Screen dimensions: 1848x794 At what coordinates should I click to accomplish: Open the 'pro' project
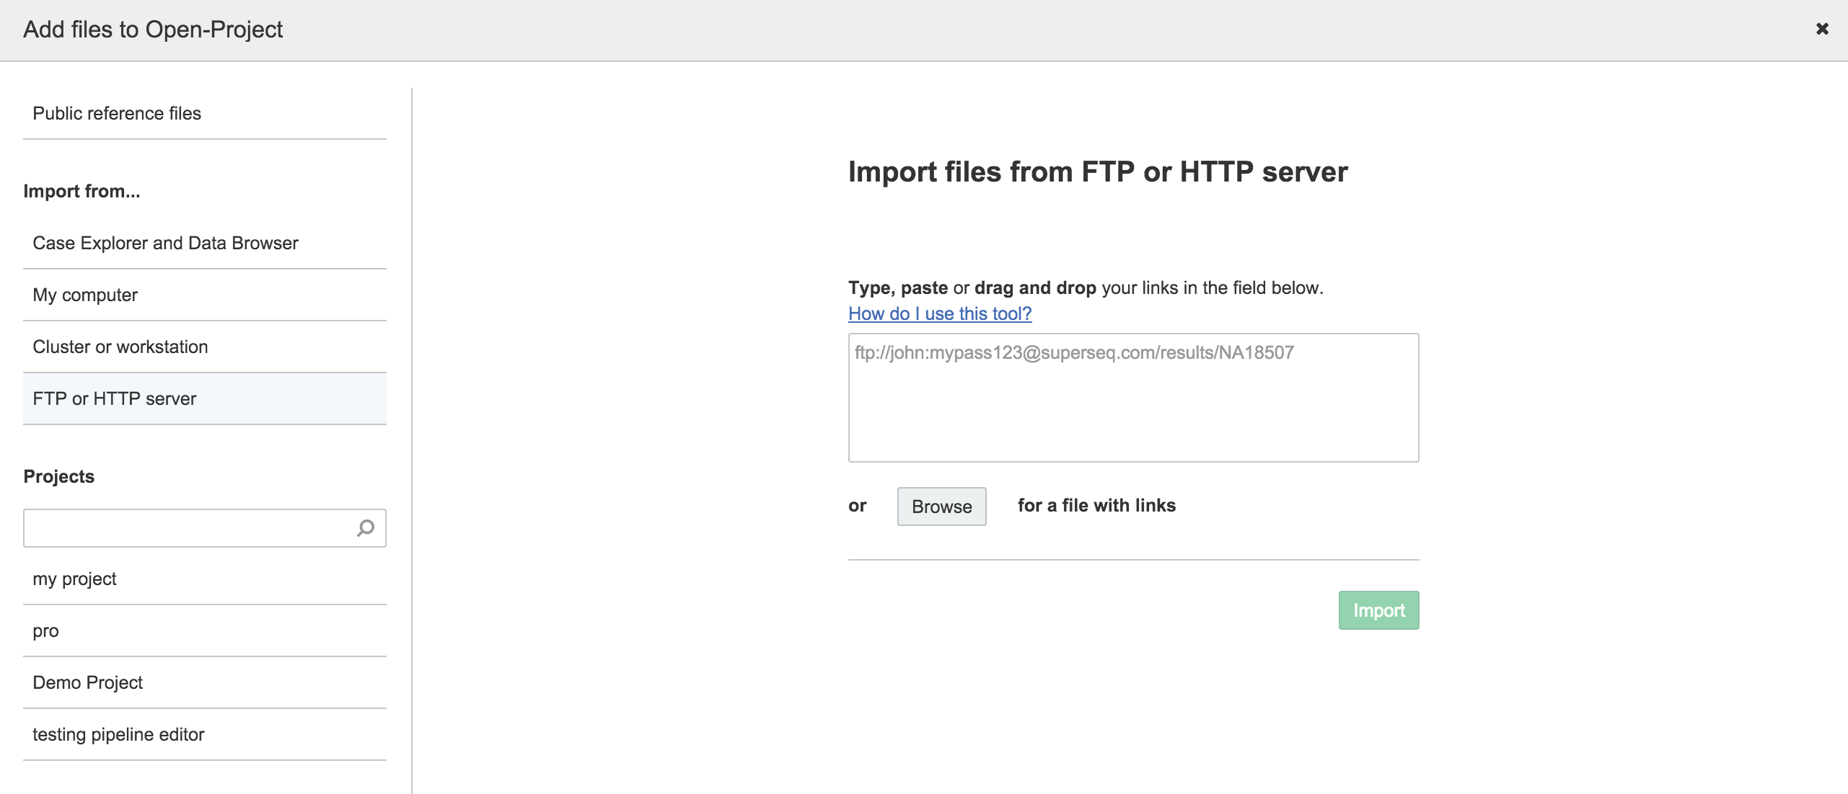(x=45, y=630)
